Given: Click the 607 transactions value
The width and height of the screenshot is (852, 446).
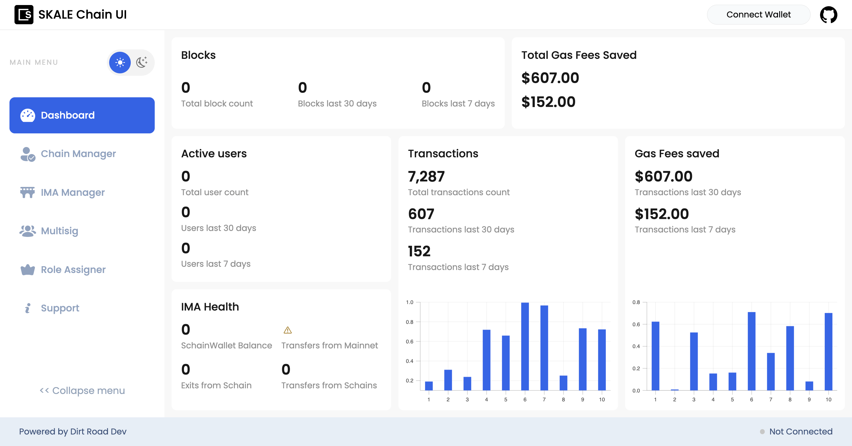Looking at the screenshot, I should click(421, 214).
